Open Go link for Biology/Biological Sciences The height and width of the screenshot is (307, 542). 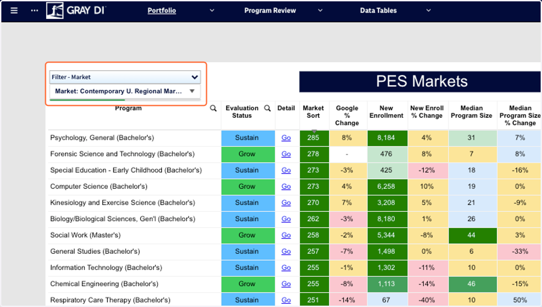(286, 219)
